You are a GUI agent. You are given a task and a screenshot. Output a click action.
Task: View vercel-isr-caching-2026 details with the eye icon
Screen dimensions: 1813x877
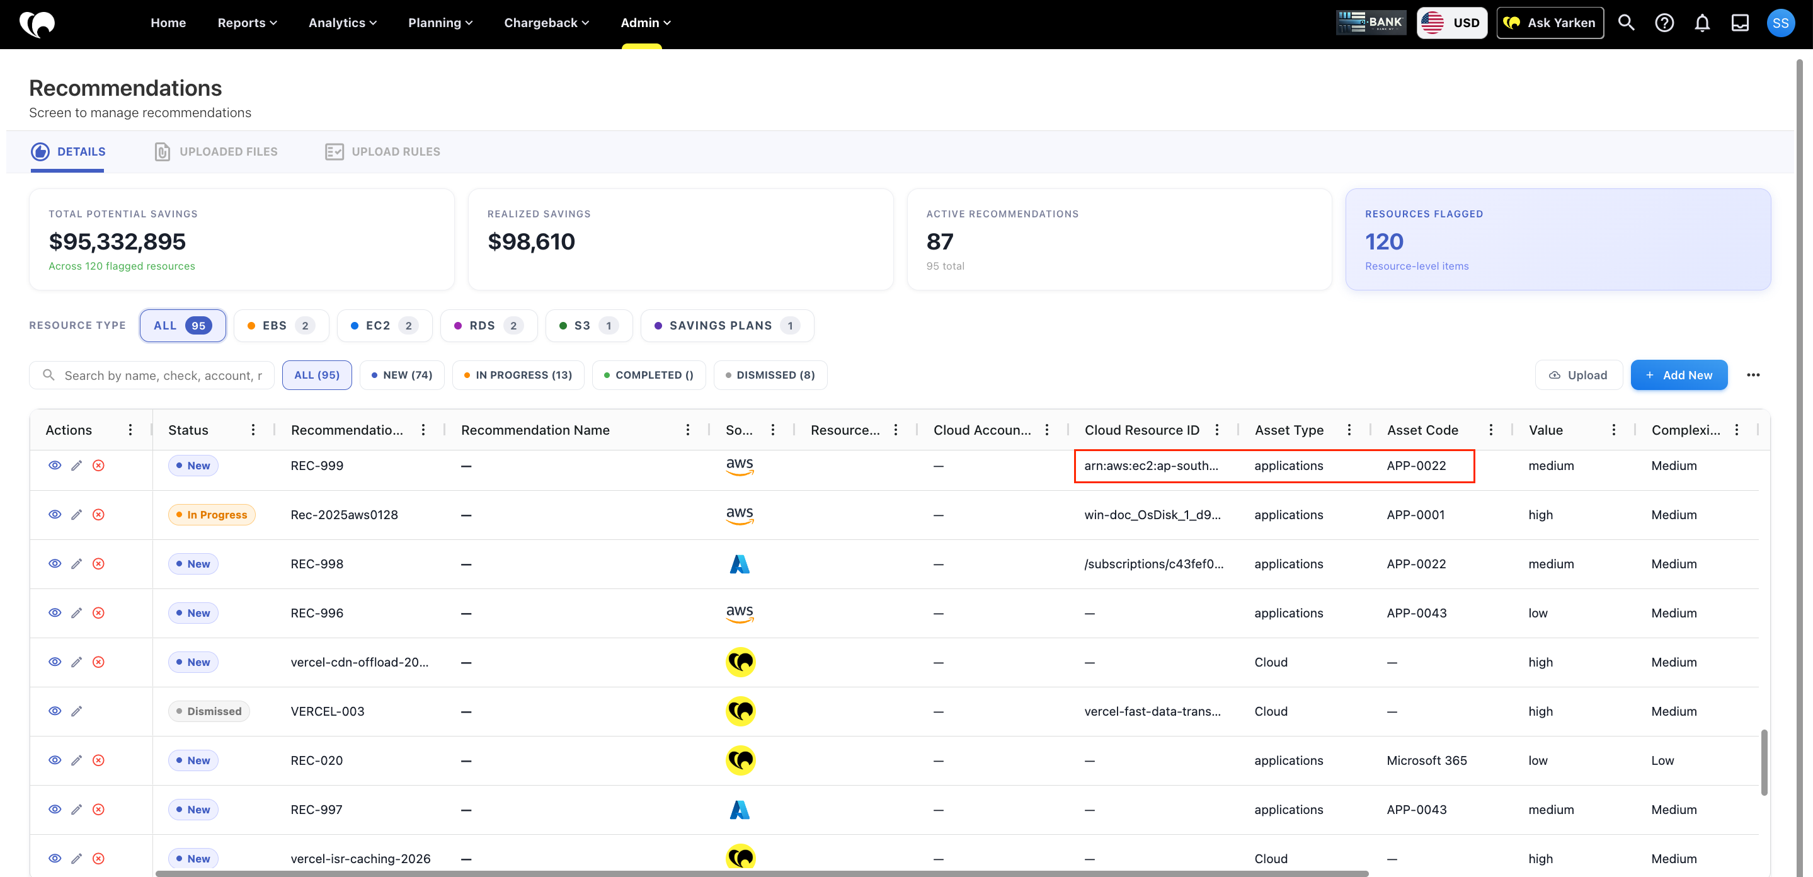pyautogui.click(x=55, y=859)
